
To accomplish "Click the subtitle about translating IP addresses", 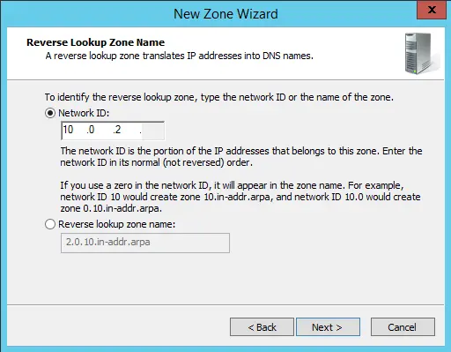I will (x=180, y=56).
